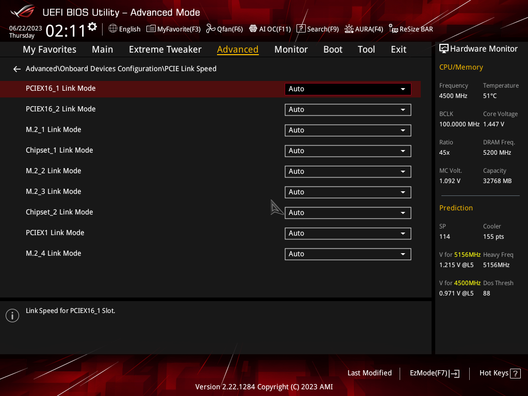This screenshot has height=396, width=528.
Task: Select PCIEX16_1 Link Mode label
Action: [x=61, y=88]
